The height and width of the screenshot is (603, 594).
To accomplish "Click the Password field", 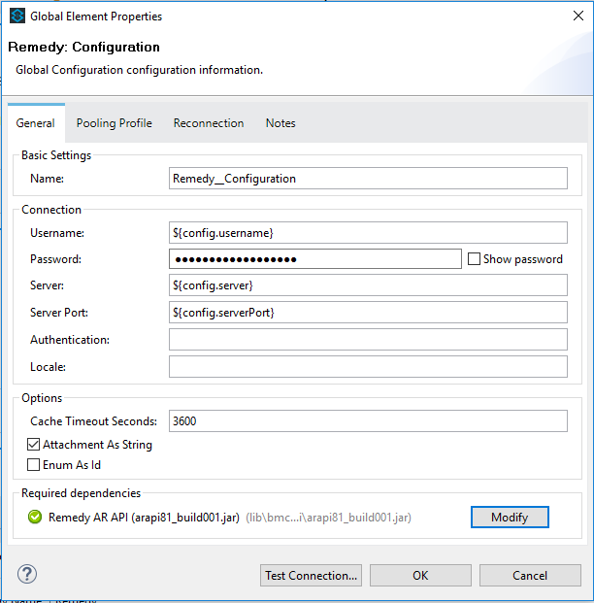I will [x=315, y=259].
